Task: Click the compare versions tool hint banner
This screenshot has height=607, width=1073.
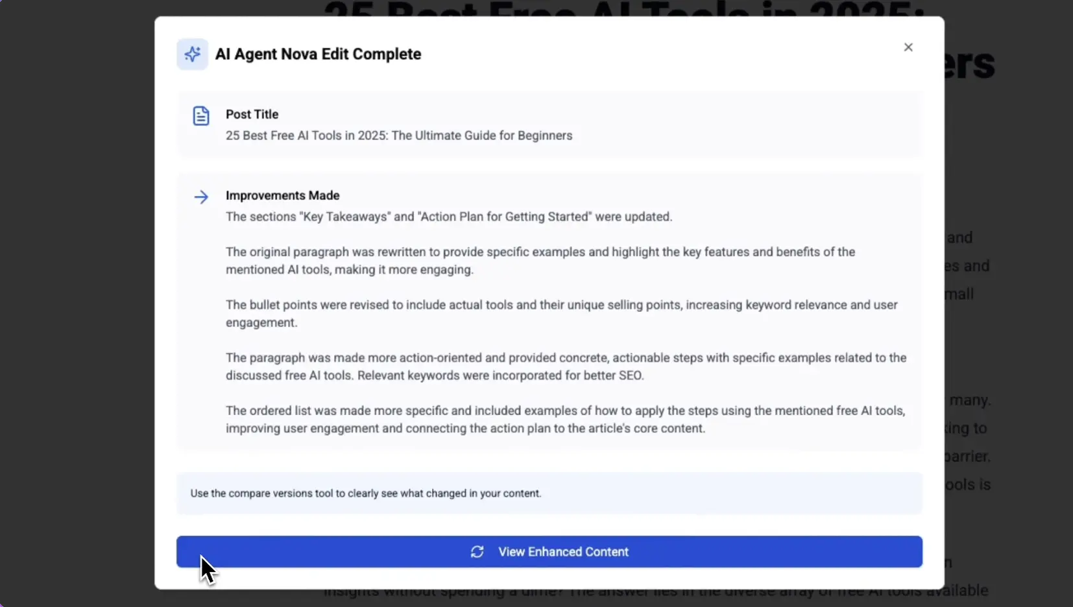Action: (549, 494)
